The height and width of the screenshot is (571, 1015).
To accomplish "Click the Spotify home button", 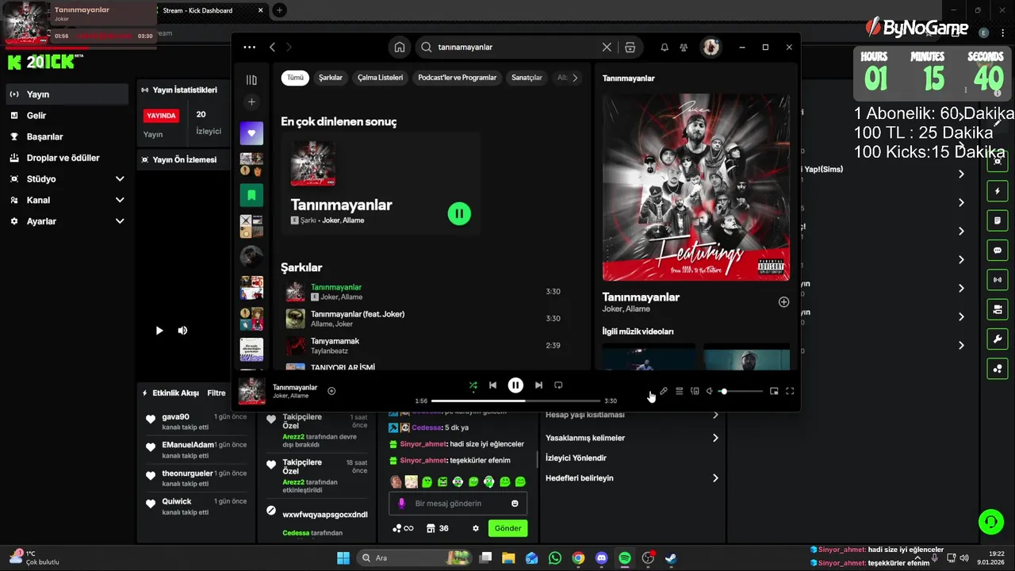I will (x=400, y=47).
